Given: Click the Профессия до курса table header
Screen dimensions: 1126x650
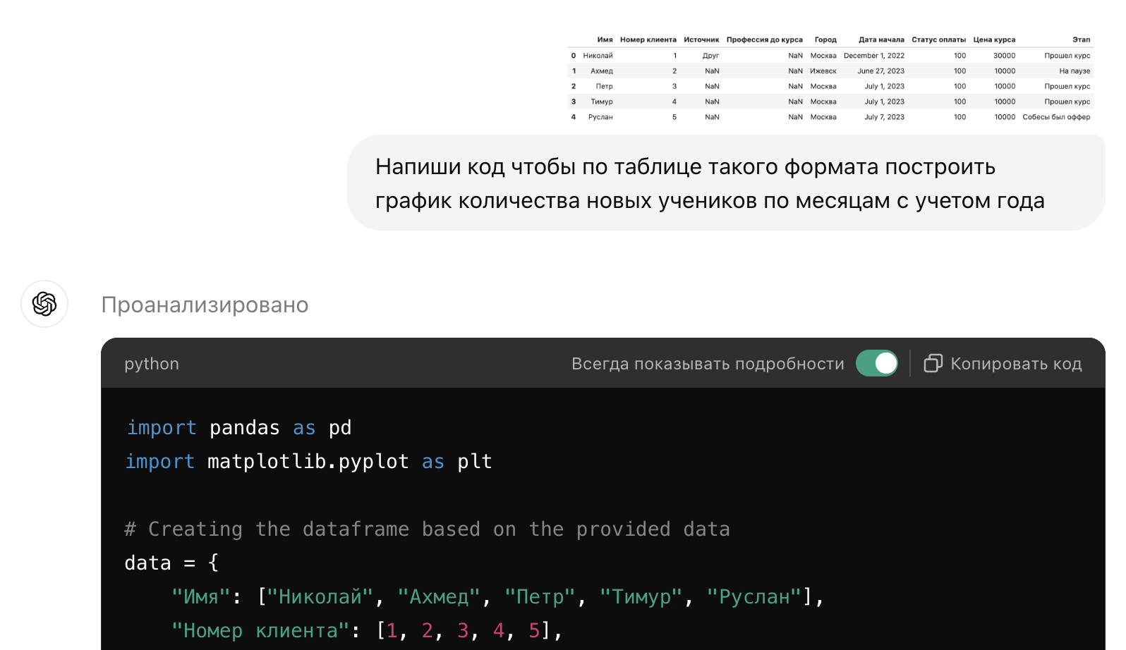Looking at the screenshot, I should pyautogui.click(x=765, y=39).
